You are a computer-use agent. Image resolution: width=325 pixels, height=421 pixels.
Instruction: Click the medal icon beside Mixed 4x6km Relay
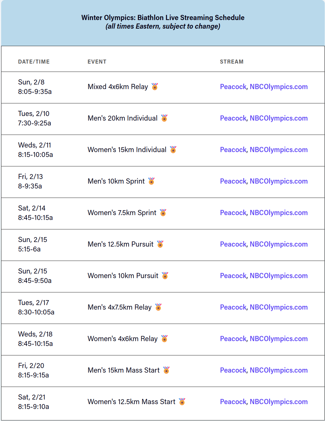point(155,86)
